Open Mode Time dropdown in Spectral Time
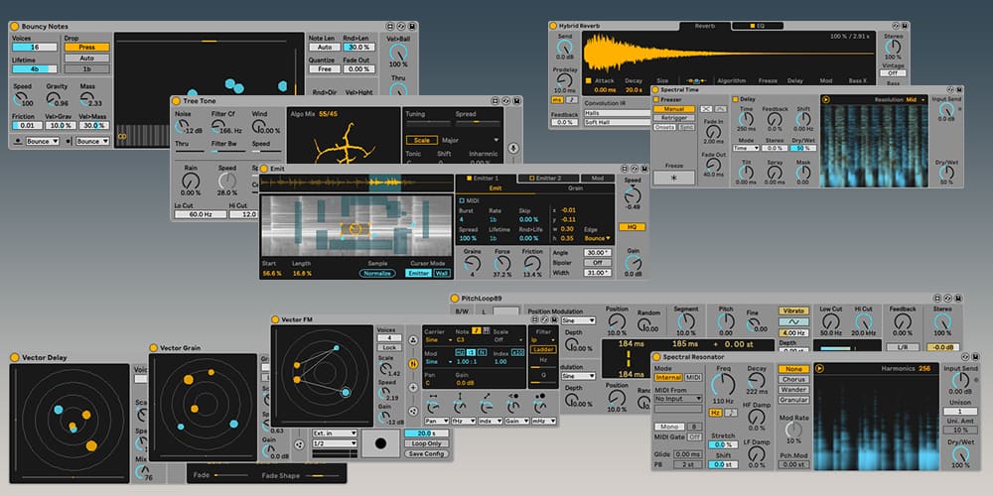Screen dimensions: 993x496 (x=746, y=148)
